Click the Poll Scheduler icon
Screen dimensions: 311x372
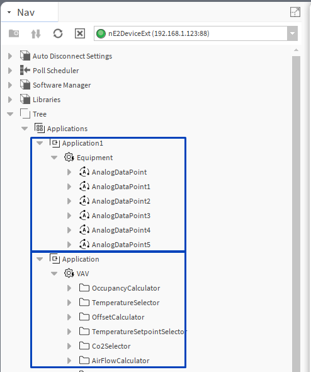(25, 71)
